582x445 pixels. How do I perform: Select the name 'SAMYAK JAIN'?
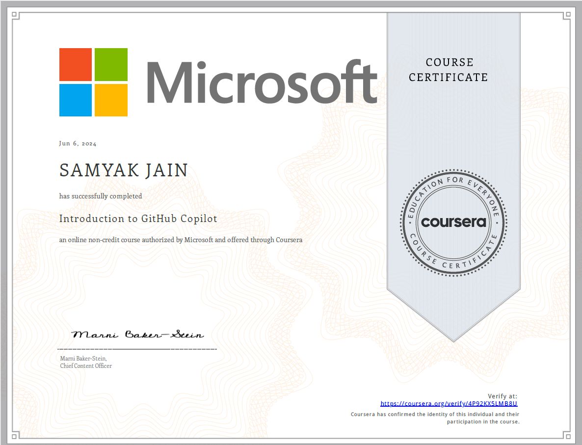coord(124,170)
